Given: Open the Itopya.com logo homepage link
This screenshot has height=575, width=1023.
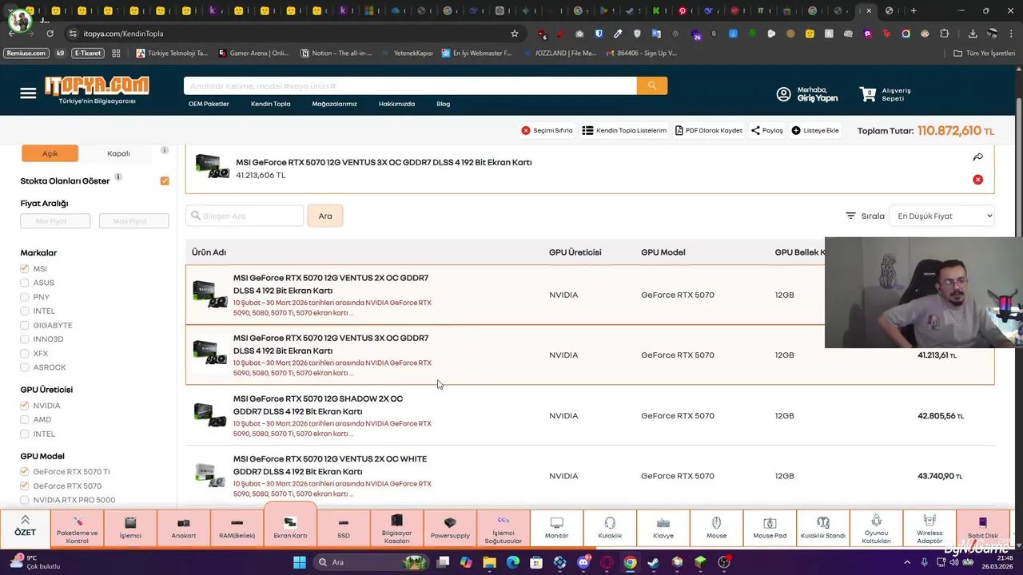Looking at the screenshot, I should click(96, 90).
